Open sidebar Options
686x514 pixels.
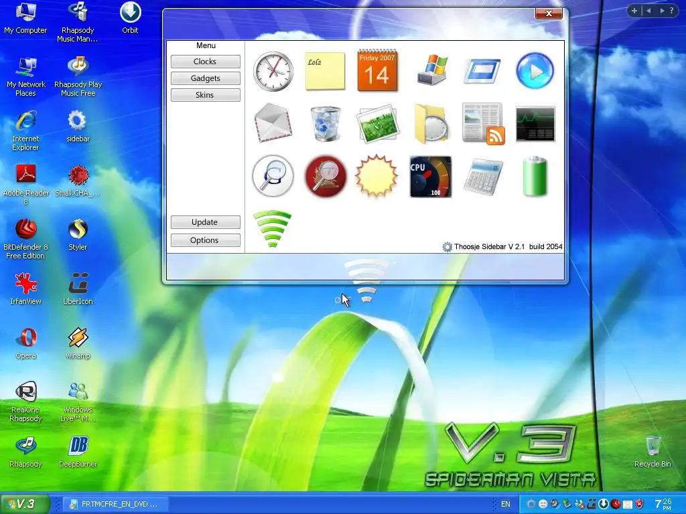(x=205, y=240)
